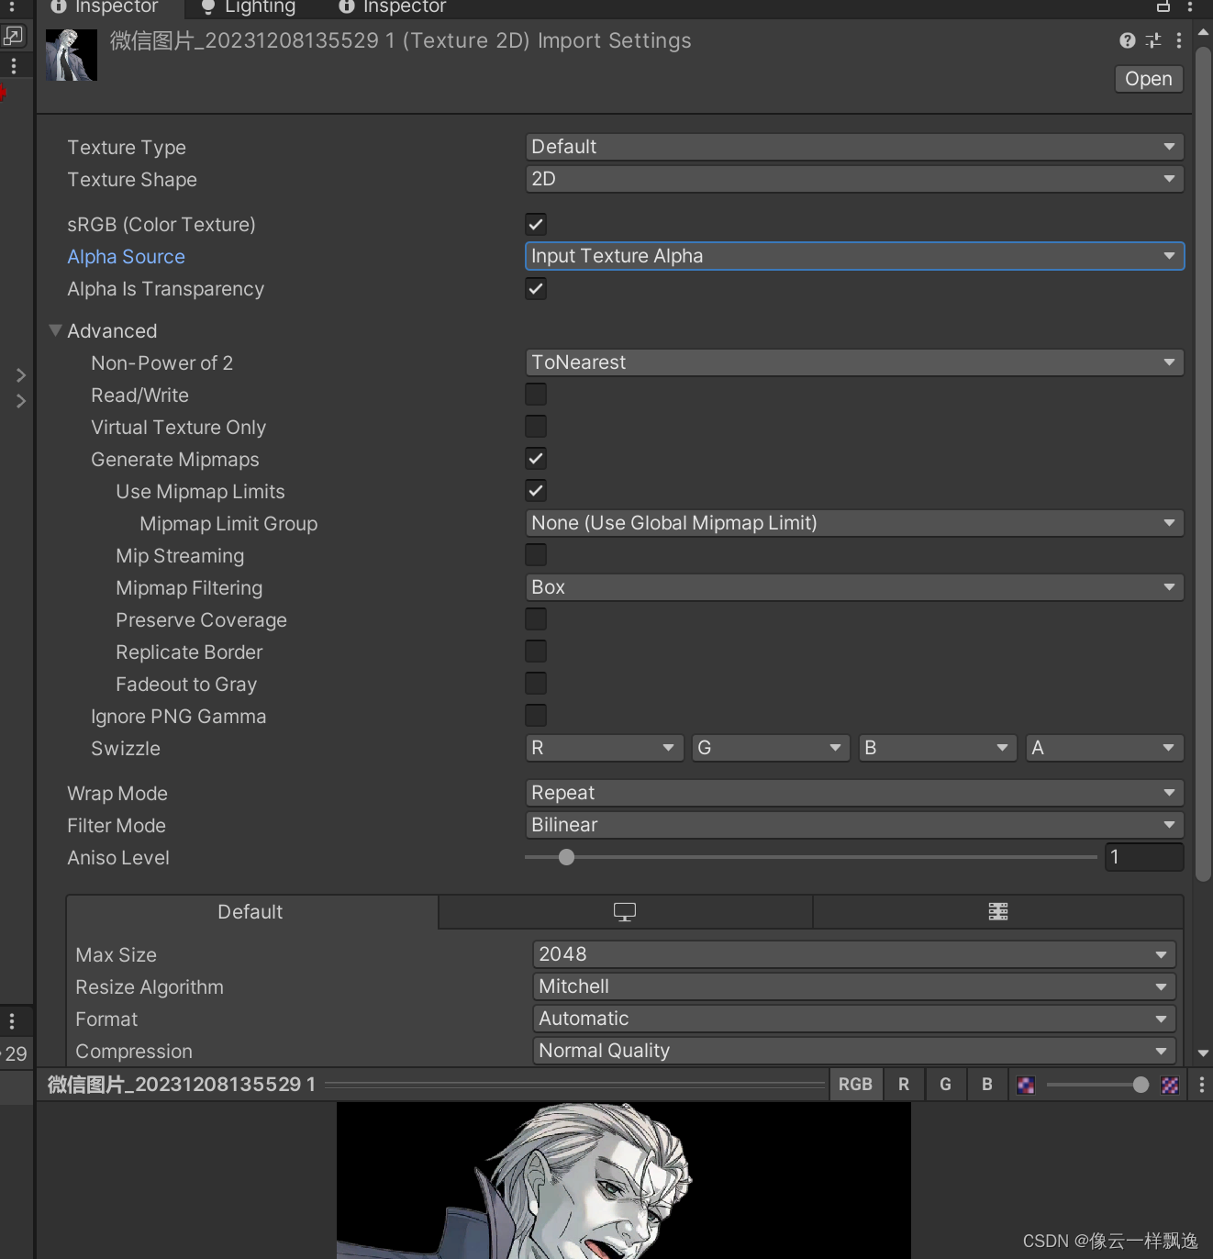
Task: Open the Non-Power of 2 dropdown
Action: pyautogui.click(x=854, y=362)
